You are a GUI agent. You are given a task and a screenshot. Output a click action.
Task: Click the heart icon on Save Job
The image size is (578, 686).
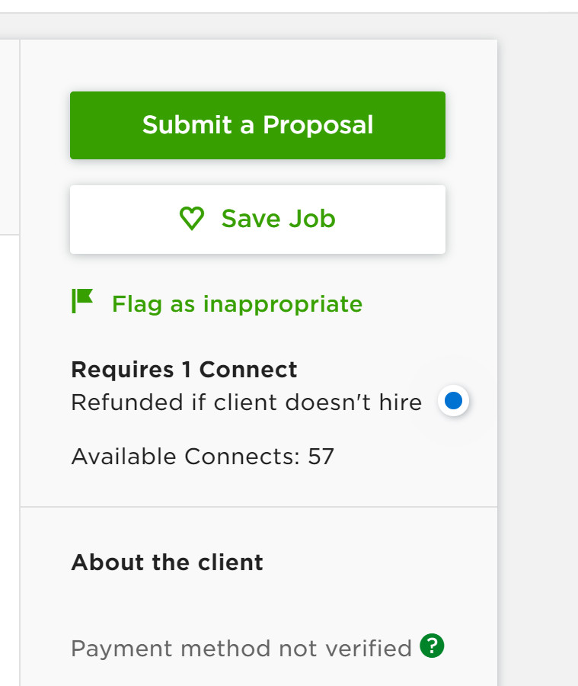pos(192,219)
